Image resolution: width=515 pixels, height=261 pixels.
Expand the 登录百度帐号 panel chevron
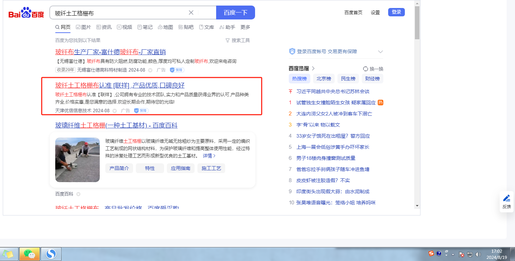pyautogui.click(x=381, y=52)
